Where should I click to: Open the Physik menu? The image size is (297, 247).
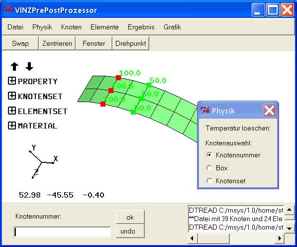[x=42, y=27]
